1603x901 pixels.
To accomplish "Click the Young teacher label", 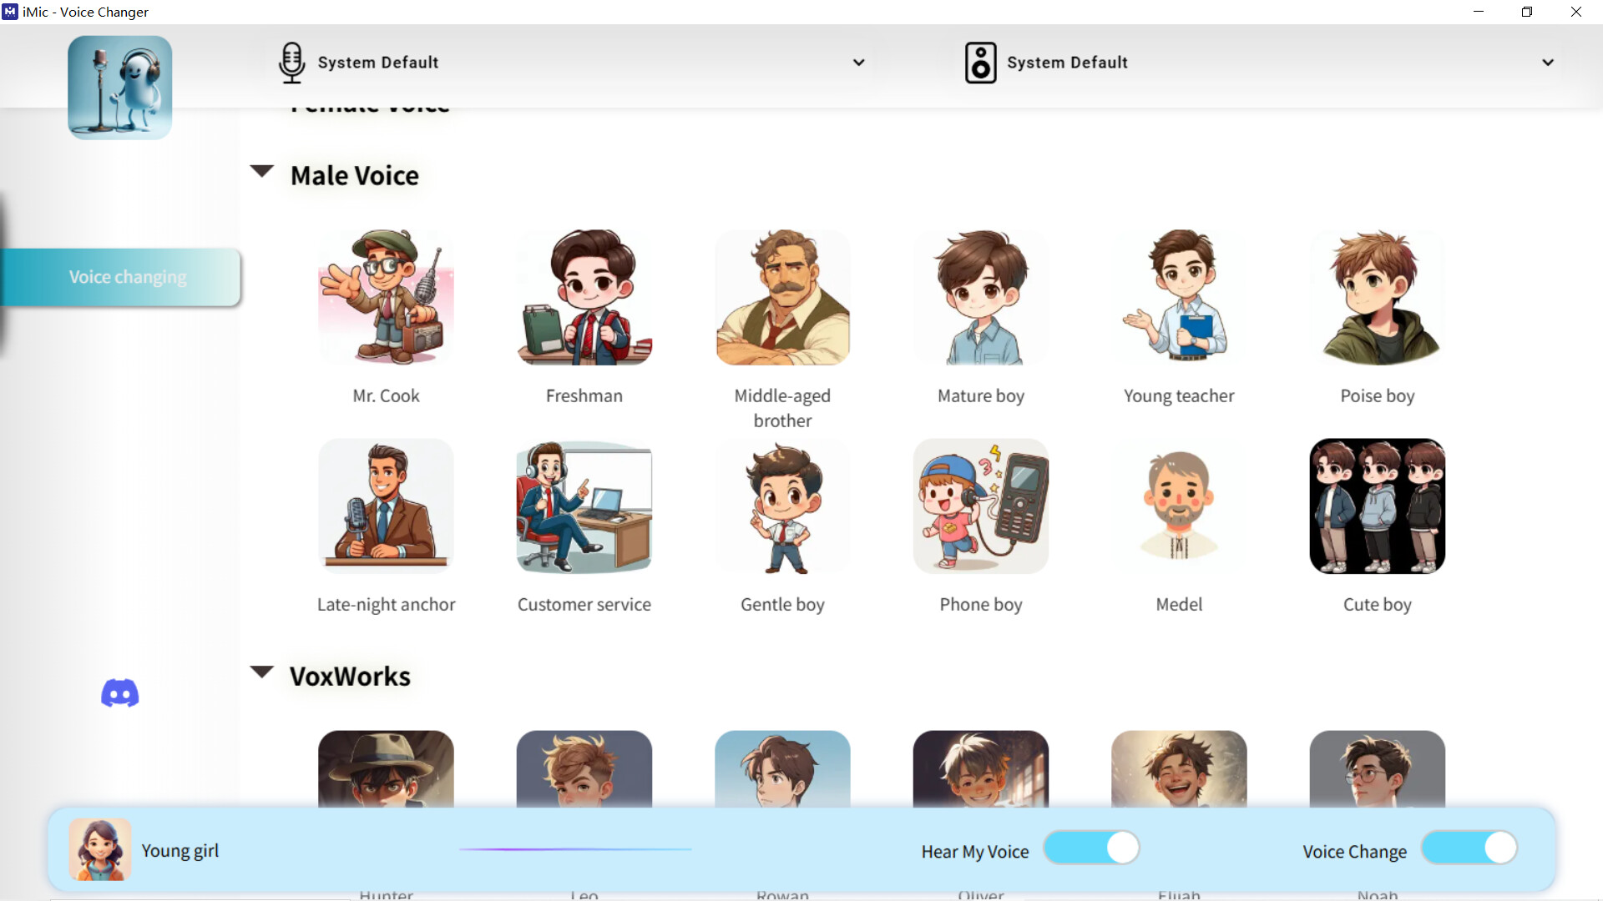I will (1179, 396).
